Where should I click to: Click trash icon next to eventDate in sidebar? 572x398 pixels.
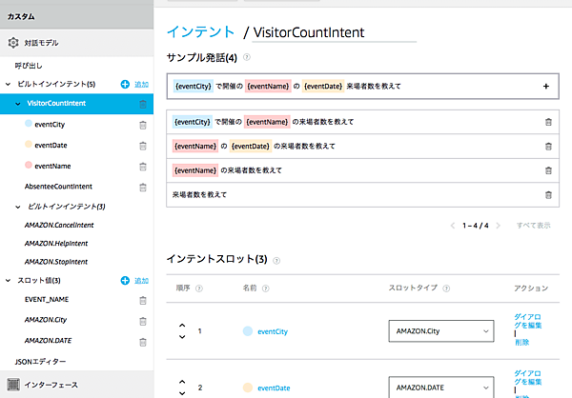tap(142, 146)
